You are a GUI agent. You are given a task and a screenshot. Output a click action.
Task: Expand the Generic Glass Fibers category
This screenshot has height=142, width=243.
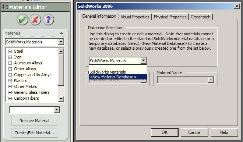pos(10,92)
